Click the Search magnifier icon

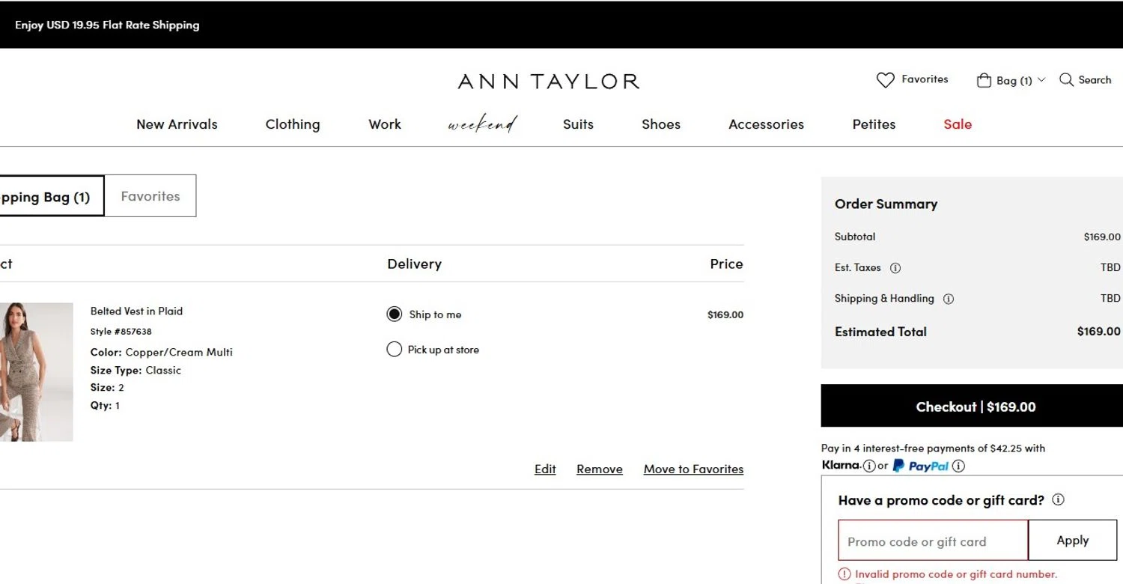click(1066, 79)
